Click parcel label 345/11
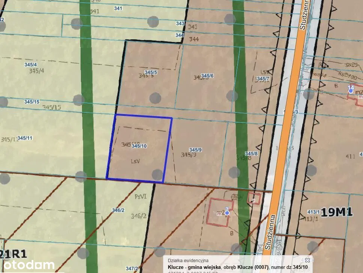This screenshot has height=273, width=363. [25, 138]
